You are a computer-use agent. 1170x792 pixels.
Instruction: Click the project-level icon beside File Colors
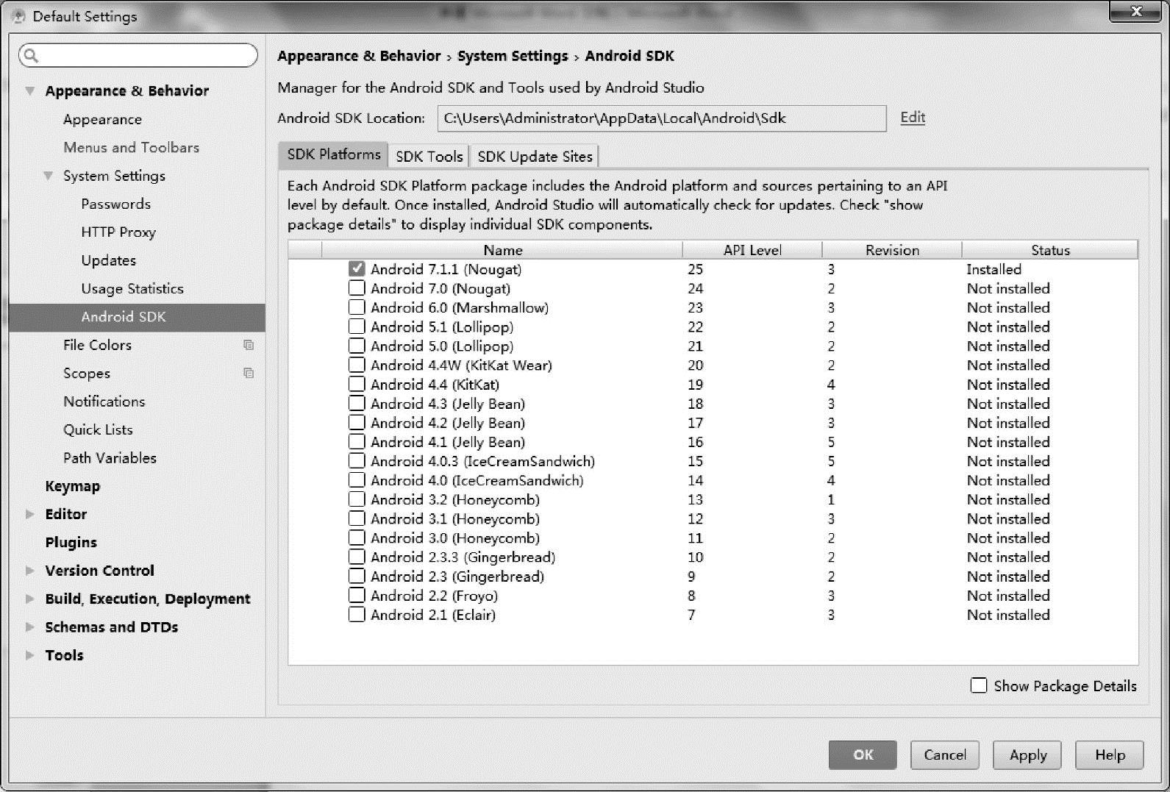coord(249,345)
